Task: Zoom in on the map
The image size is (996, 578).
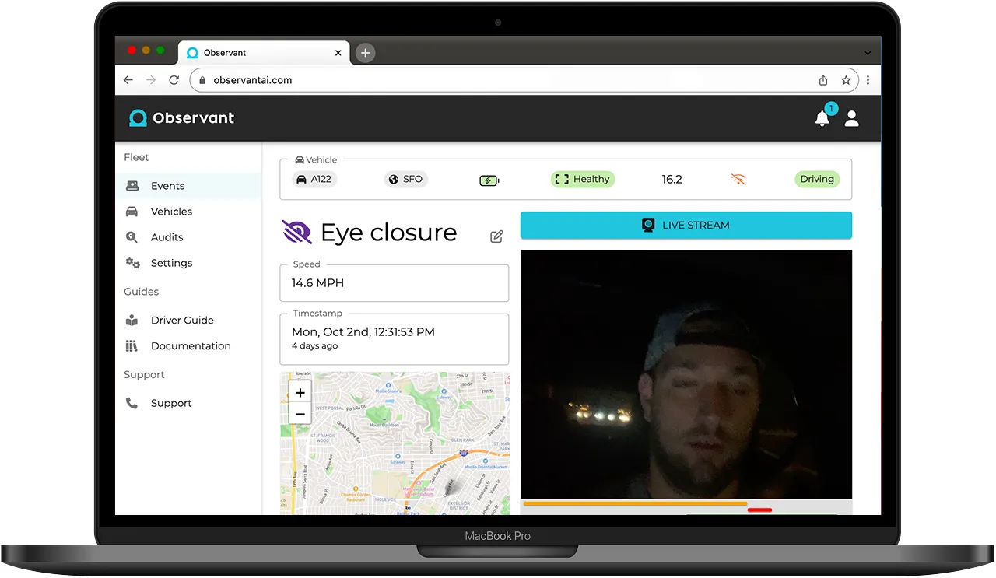Action: [x=300, y=393]
